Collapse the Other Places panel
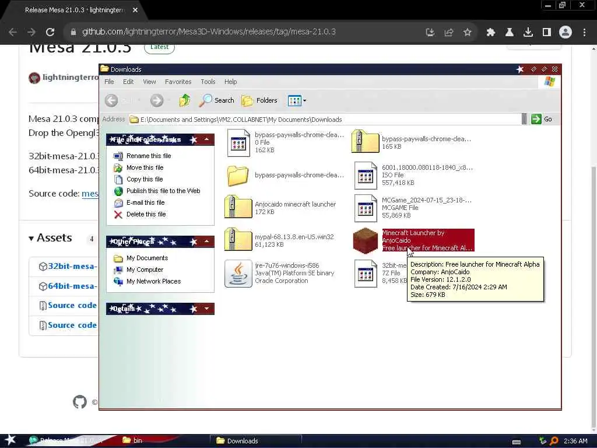The height and width of the screenshot is (448, 597). pyautogui.click(x=207, y=241)
